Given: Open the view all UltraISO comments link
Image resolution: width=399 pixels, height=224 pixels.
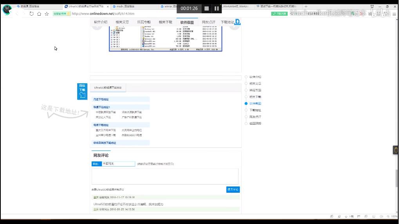Looking at the screenshot, I should click(108, 190).
